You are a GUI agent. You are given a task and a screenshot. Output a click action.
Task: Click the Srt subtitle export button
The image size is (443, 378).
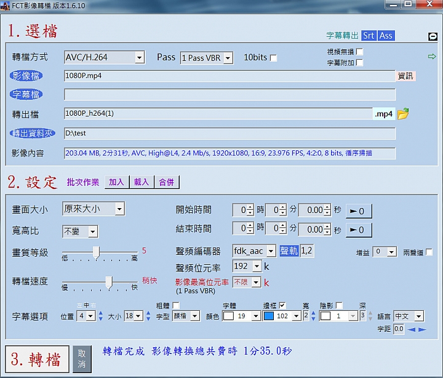point(369,36)
